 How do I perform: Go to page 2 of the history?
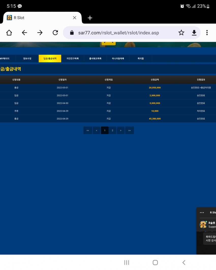pyautogui.click(x=113, y=130)
